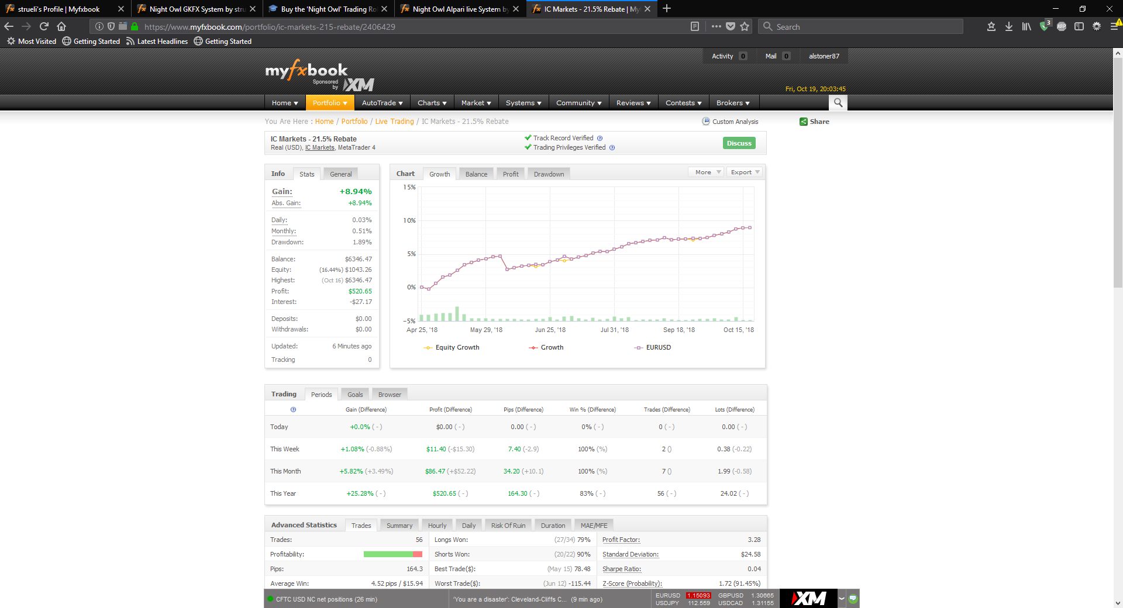The image size is (1123, 608).
Task: Open a new browser tab with plus
Action: pos(667,9)
